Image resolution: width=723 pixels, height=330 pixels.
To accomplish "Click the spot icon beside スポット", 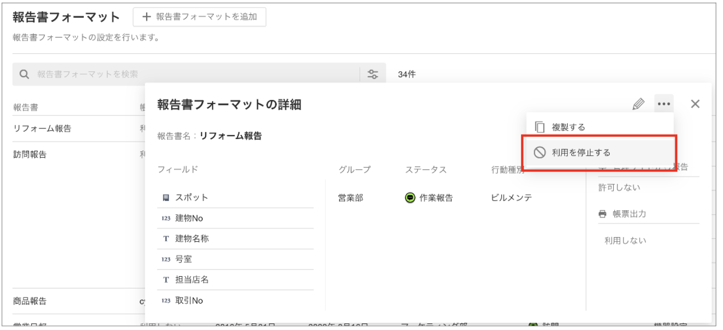I will [x=166, y=197].
